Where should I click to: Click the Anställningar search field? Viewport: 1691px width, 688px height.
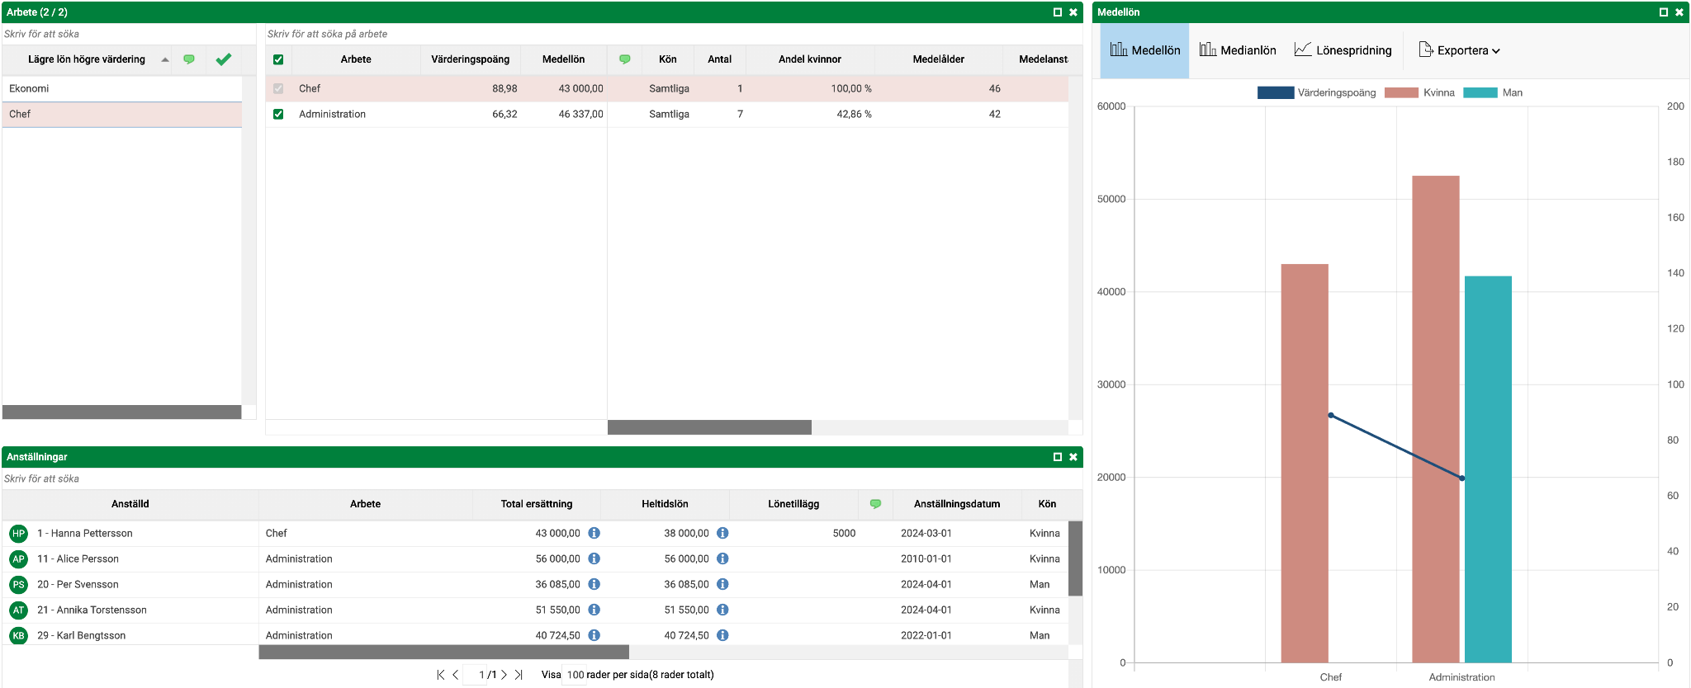(542, 478)
